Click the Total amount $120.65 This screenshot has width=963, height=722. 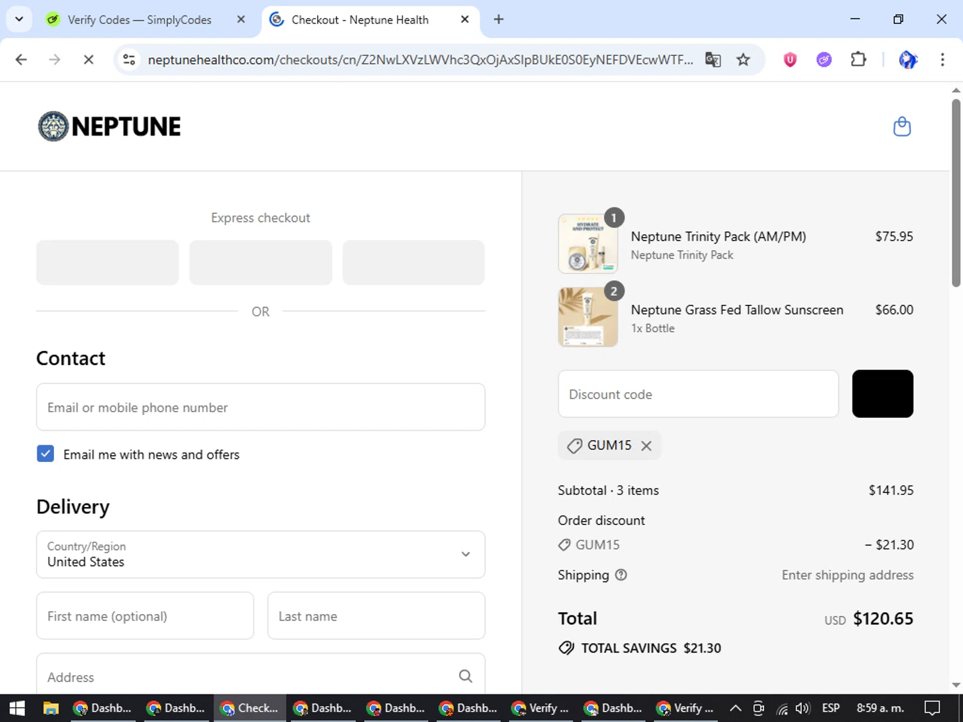point(883,619)
